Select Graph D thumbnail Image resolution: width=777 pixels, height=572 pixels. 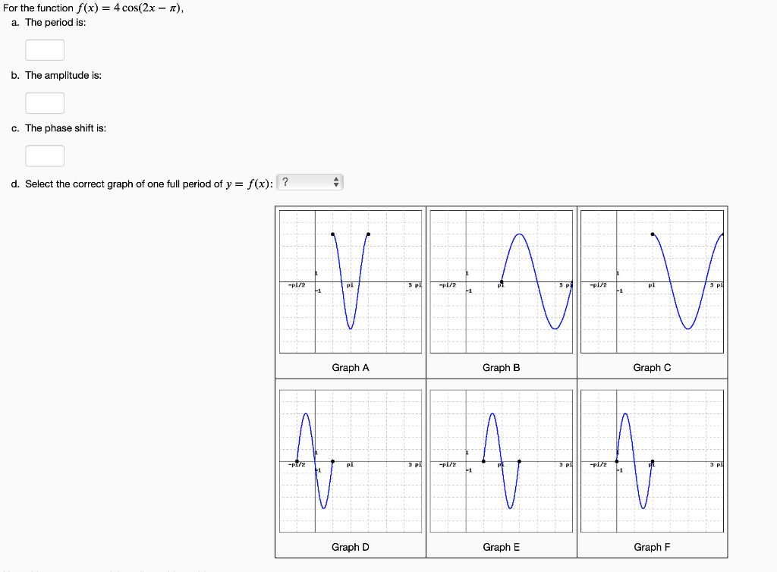click(351, 461)
